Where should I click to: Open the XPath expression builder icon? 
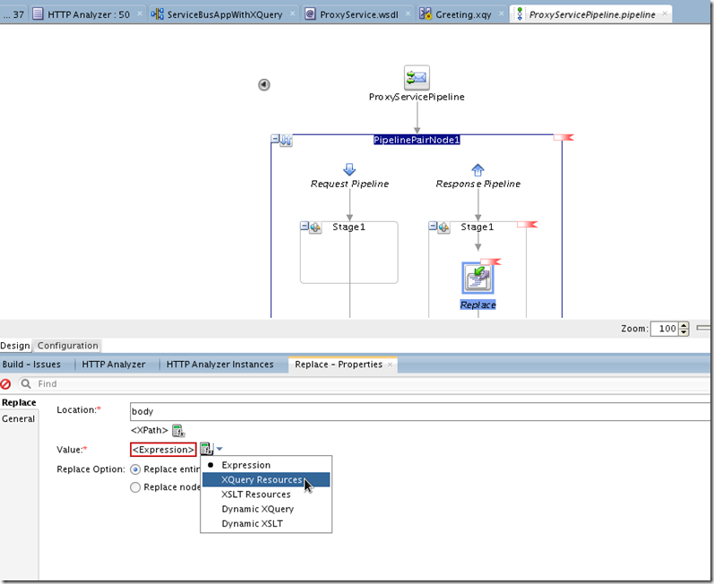coord(177,431)
